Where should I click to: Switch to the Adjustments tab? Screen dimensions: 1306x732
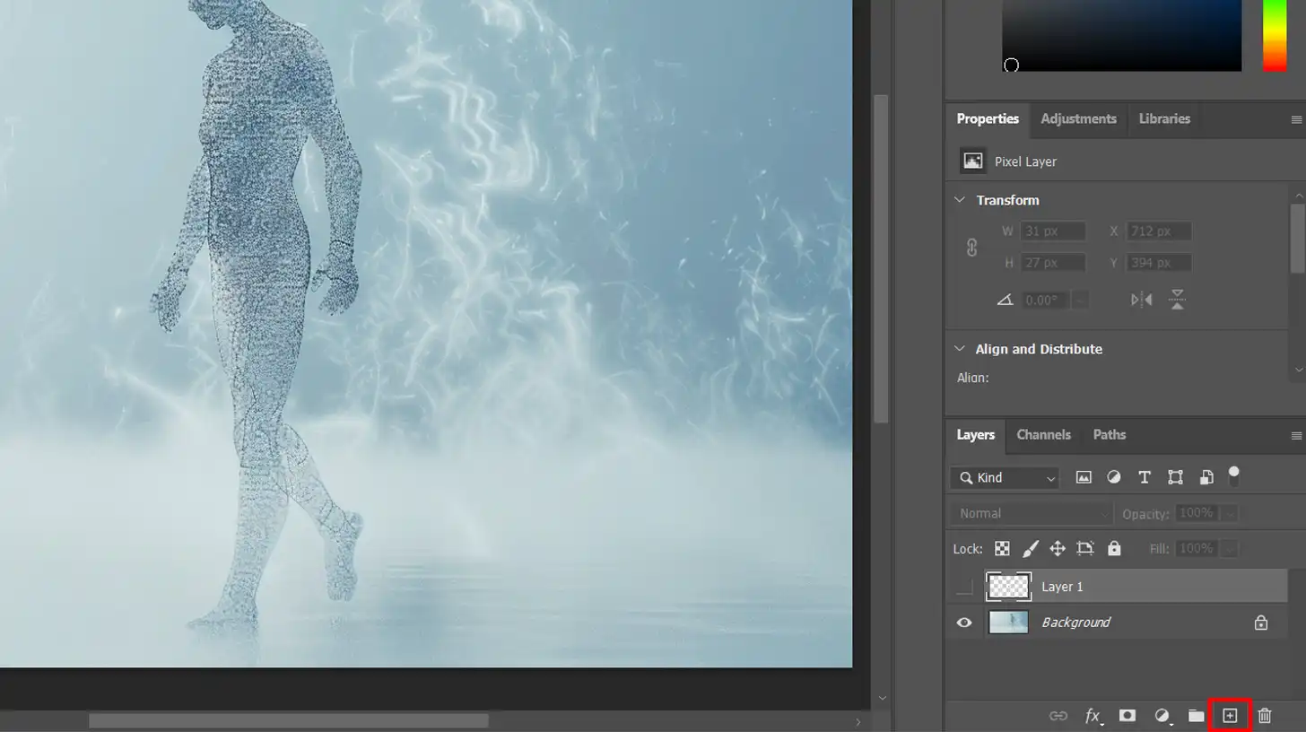(x=1078, y=119)
